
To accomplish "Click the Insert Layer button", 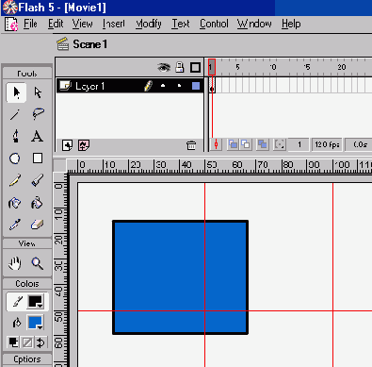I will (x=67, y=145).
